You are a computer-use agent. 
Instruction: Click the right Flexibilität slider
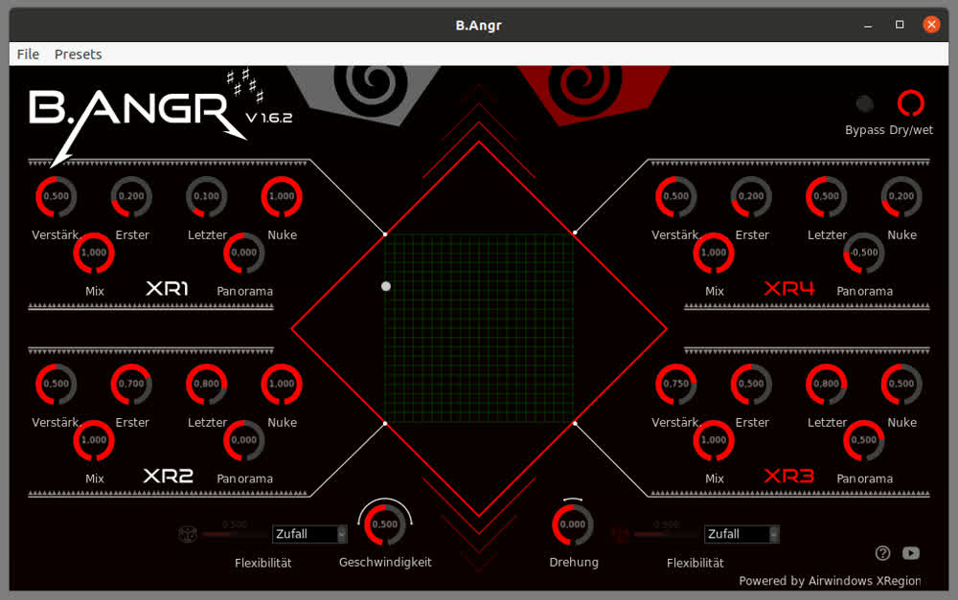tap(667, 534)
